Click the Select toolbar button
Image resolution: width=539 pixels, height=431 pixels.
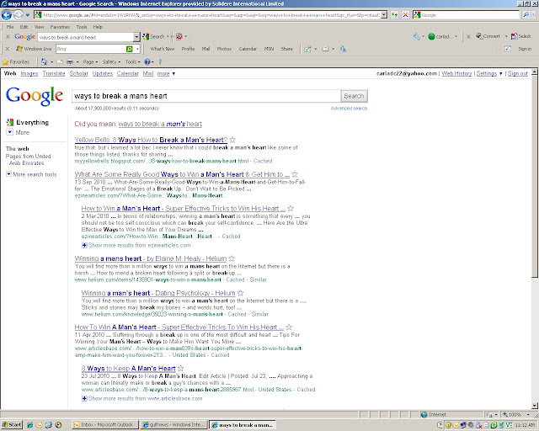520,36
